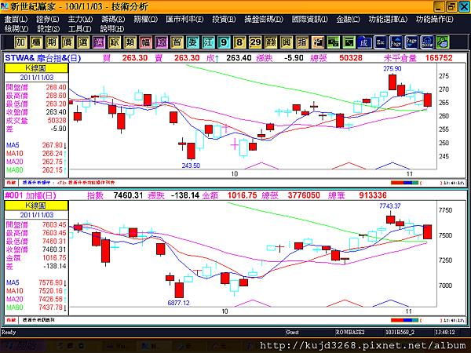Open the 工具(T) menu
Screen dimensions: 471x353
(x=79, y=29)
